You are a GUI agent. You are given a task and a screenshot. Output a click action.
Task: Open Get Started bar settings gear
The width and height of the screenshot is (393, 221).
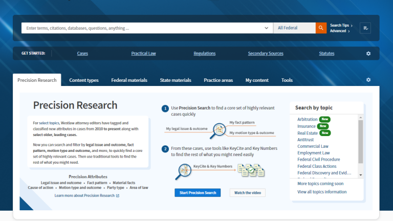368,54
